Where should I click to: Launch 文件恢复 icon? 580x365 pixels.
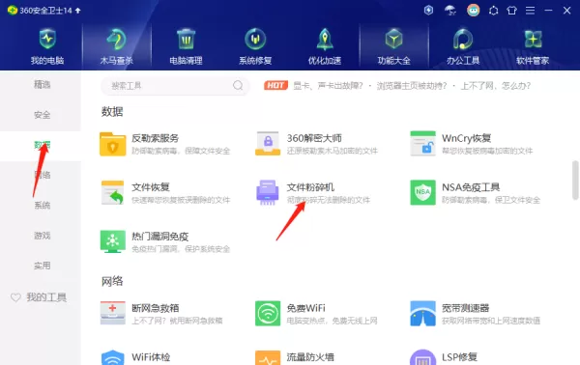113,192
